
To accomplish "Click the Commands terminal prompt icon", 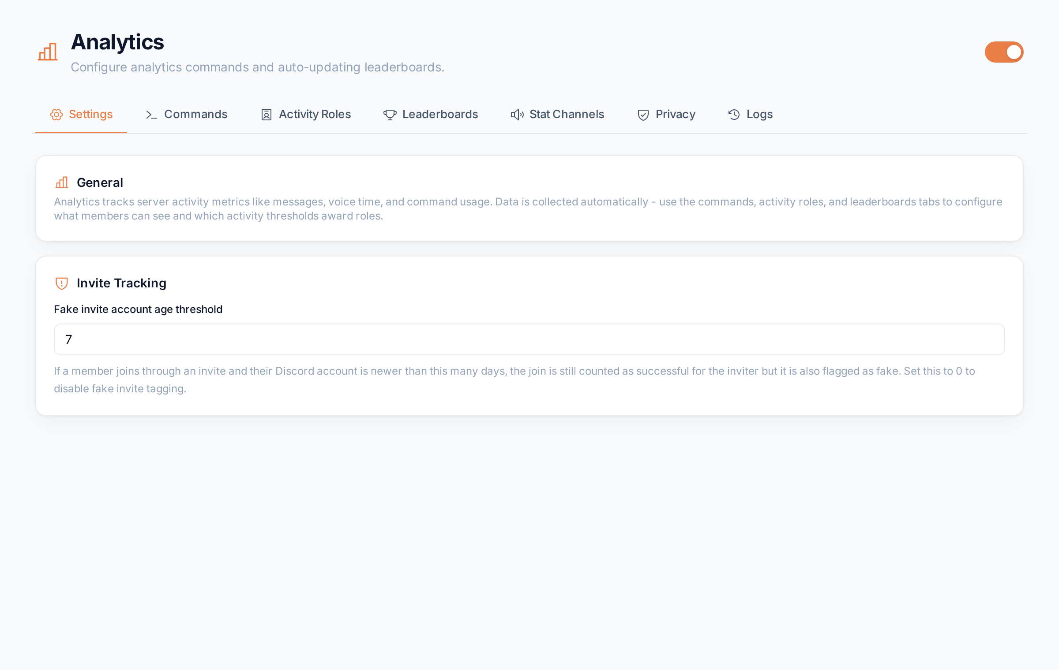I will (151, 115).
